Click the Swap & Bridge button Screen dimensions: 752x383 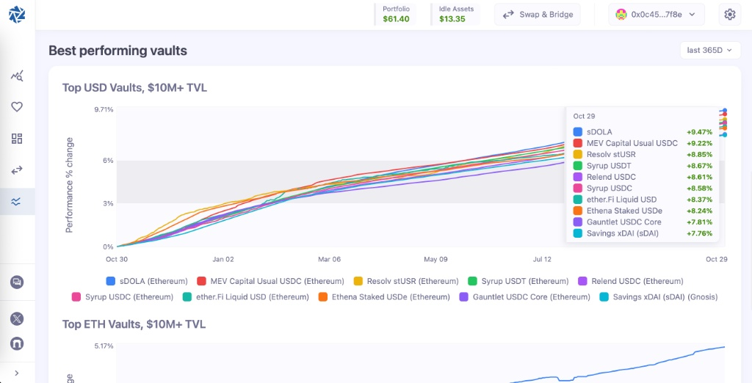pos(538,15)
